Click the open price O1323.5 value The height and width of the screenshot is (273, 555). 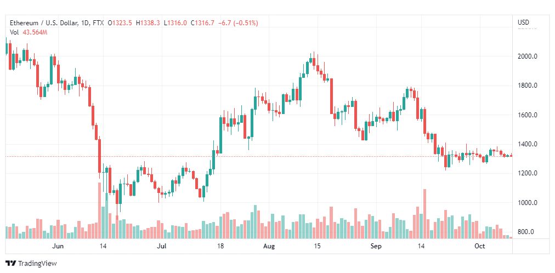click(120, 23)
